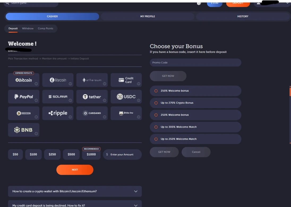This screenshot has width=291, height=207.
Task: Pick PayPal as payment method
Action: (x=24, y=97)
